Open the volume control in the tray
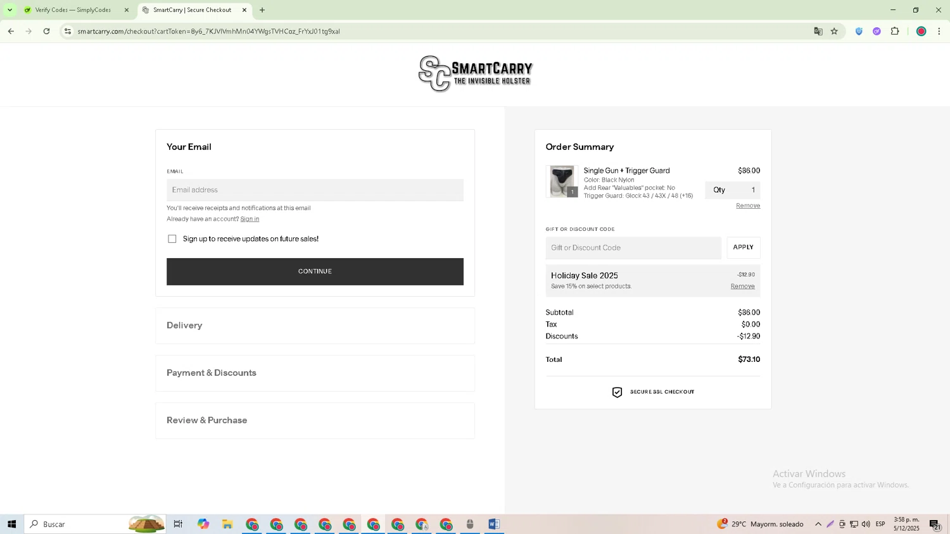This screenshot has width=950, height=534. [866, 524]
